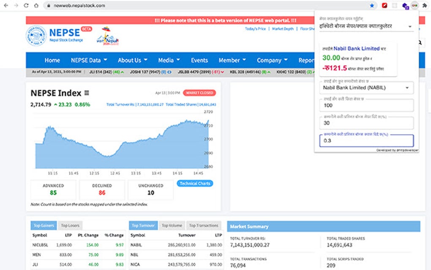Click the bonus share percent field containing 30
This screenshot has height=270, width=431.
(366, 123)
